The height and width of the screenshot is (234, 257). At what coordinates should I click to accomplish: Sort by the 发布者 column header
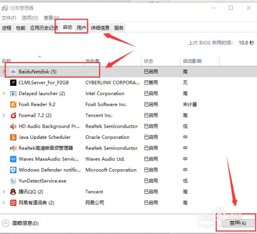point(112,60)
